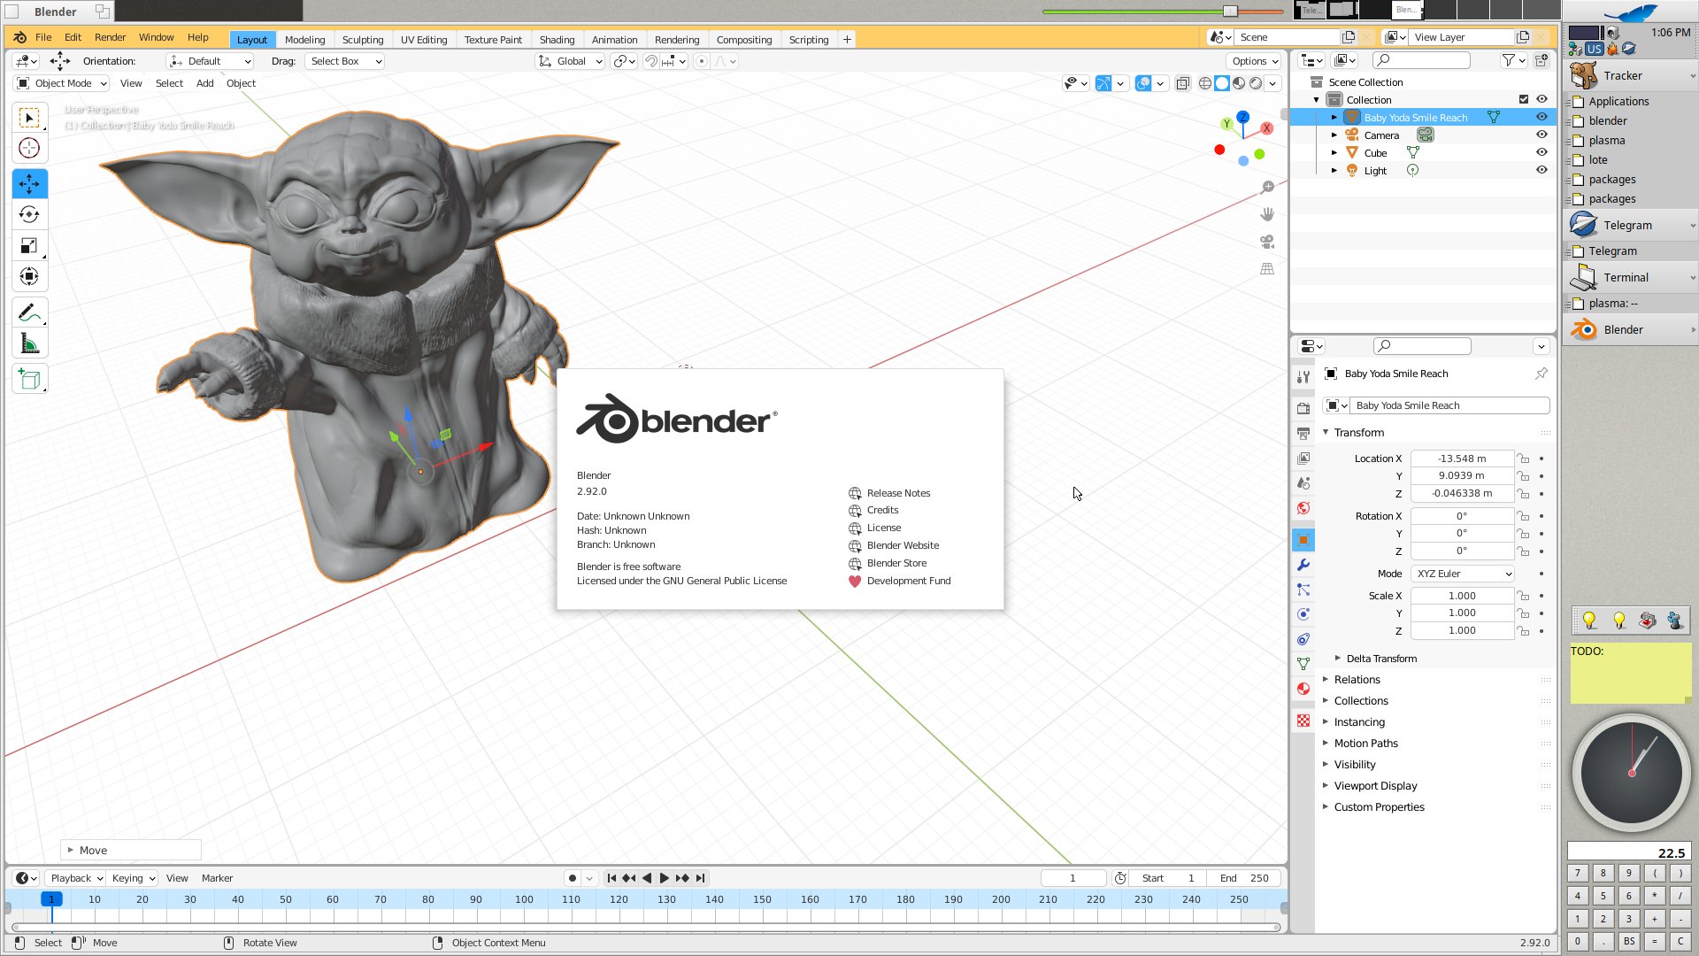Screen dimensions: 1699x956
Task: Toggle the camera view icon
Action: pos(1267,242)
